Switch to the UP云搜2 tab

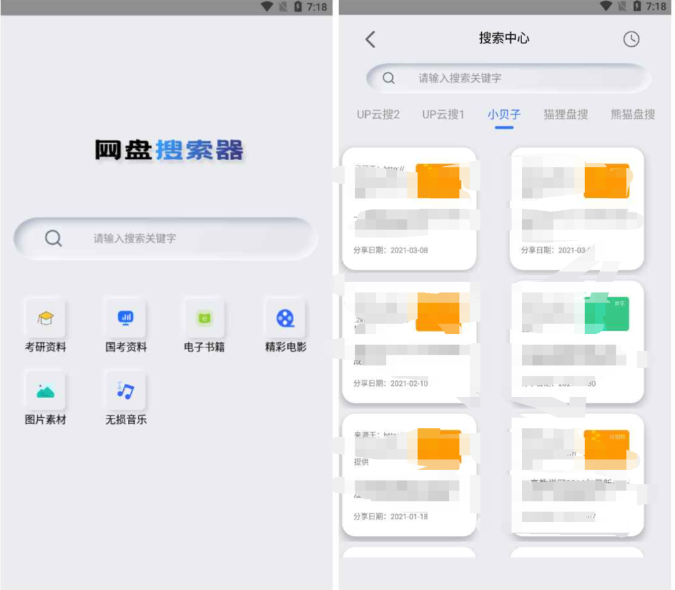[x=378, y=115]
